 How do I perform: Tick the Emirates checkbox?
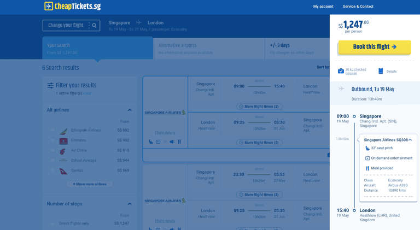(x=52, y=140)
